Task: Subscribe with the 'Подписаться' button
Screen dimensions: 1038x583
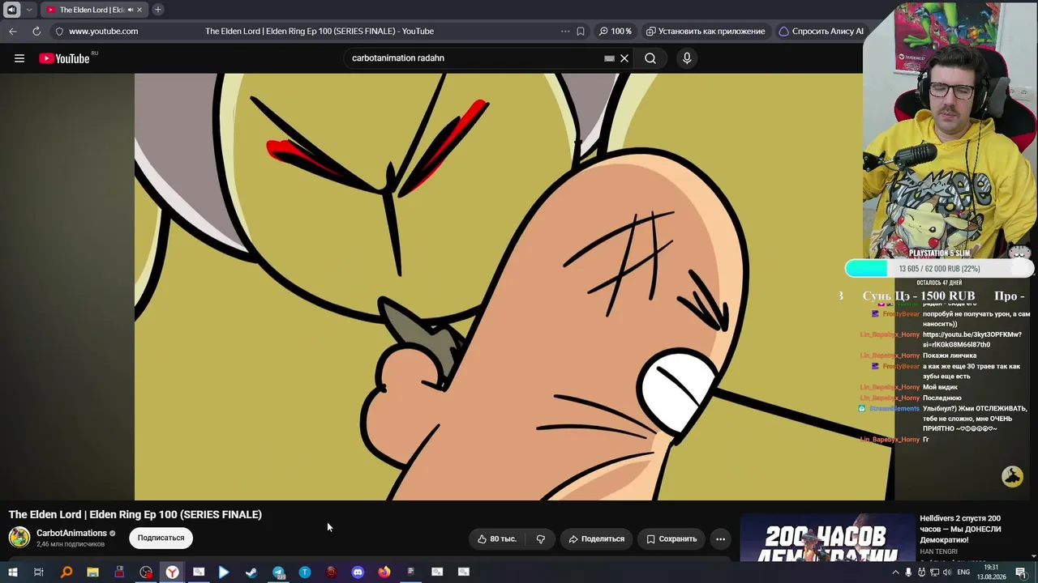Action: (x=161, y=538)
